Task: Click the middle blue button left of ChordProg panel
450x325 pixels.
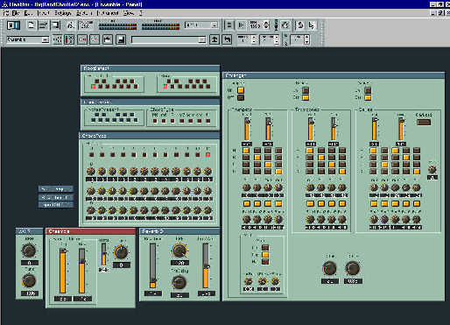Action: (x=56, y=197)
